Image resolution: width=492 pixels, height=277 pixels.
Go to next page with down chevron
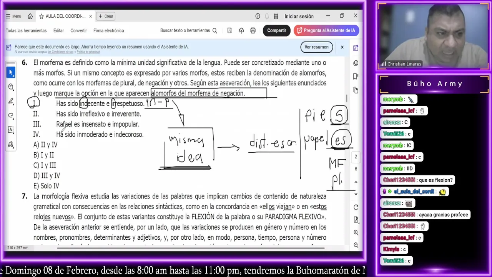tap(356, 194)
